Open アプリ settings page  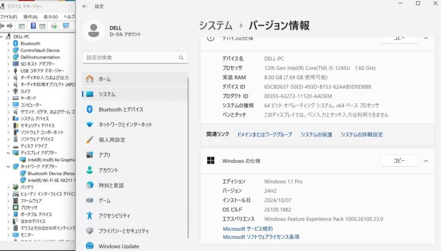click(x=135, y=155)
